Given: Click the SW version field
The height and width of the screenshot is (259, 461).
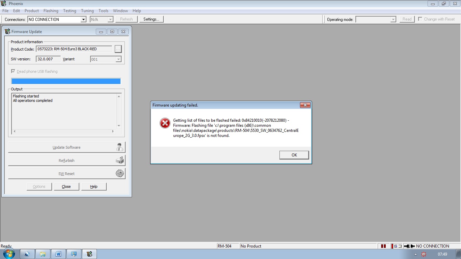Looking at the screenshot, I should (x=48, y=59).
